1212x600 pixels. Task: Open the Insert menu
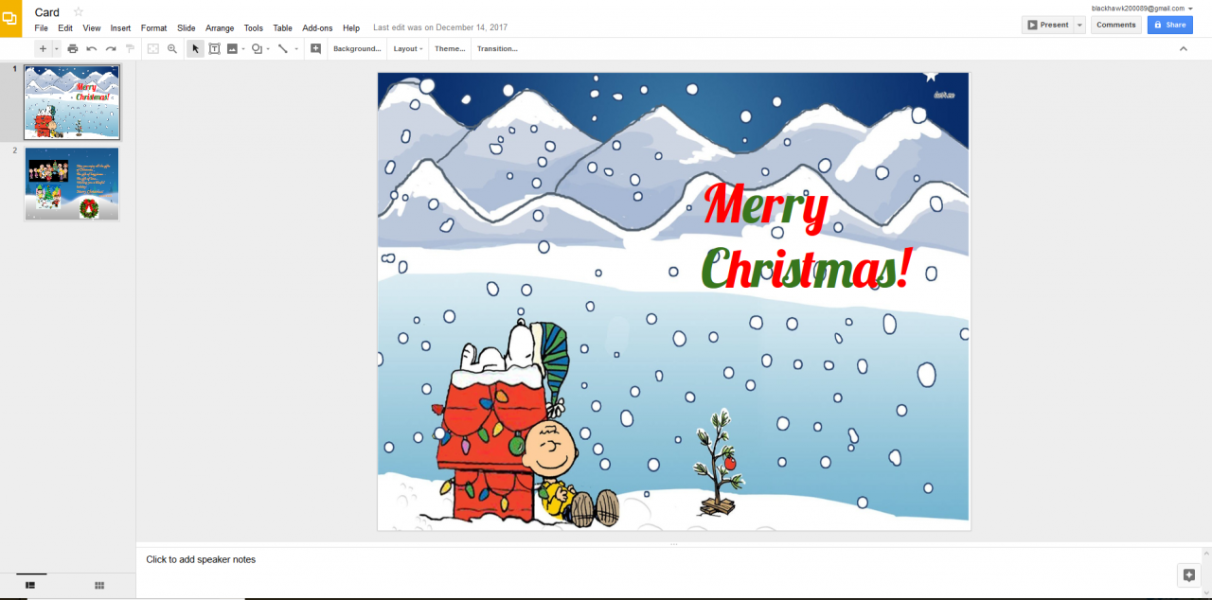120,28
